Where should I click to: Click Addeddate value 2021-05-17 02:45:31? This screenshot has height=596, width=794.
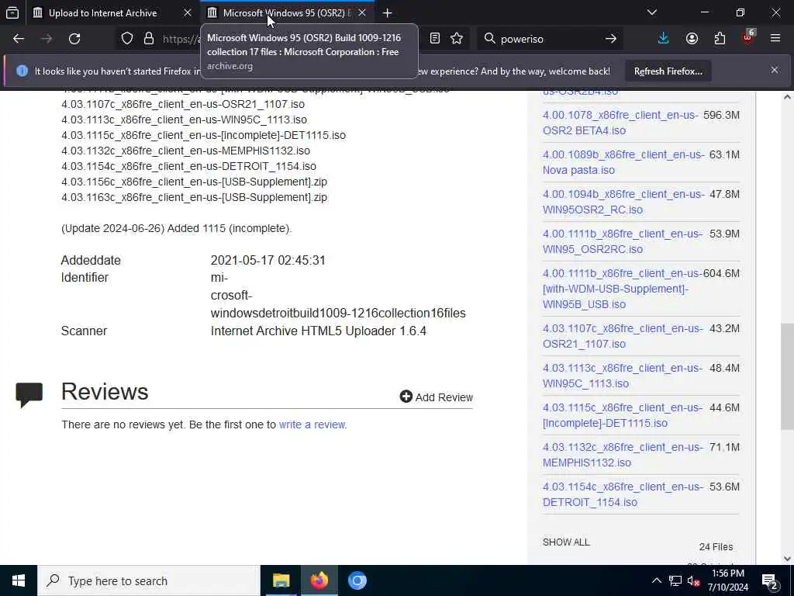(268, 260)
